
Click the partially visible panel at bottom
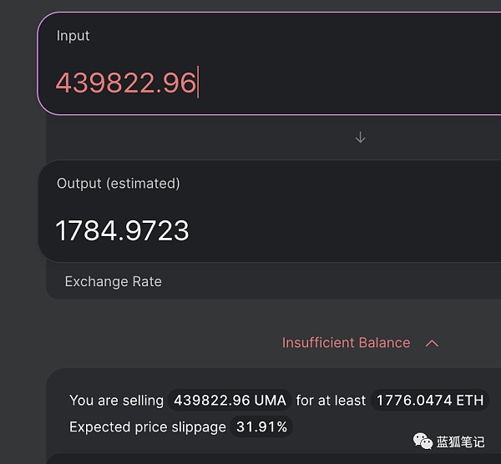click(250, 458)
